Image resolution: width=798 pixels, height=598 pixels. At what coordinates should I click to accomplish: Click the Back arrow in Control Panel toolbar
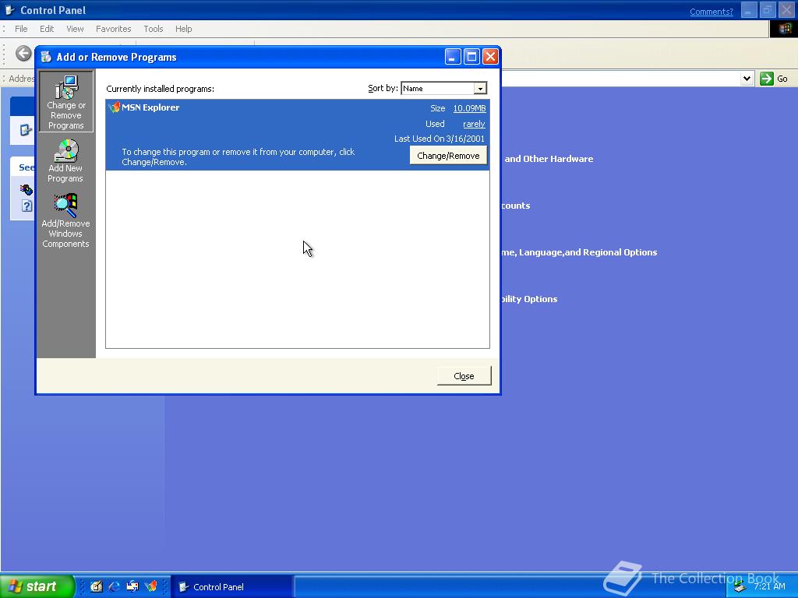pos(23,53)
